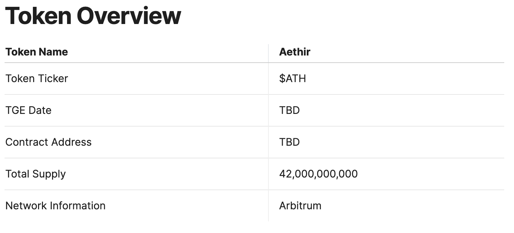Click the Arbitrum network value
This screenshot has width=514, height=233.
tap(300, 206)
